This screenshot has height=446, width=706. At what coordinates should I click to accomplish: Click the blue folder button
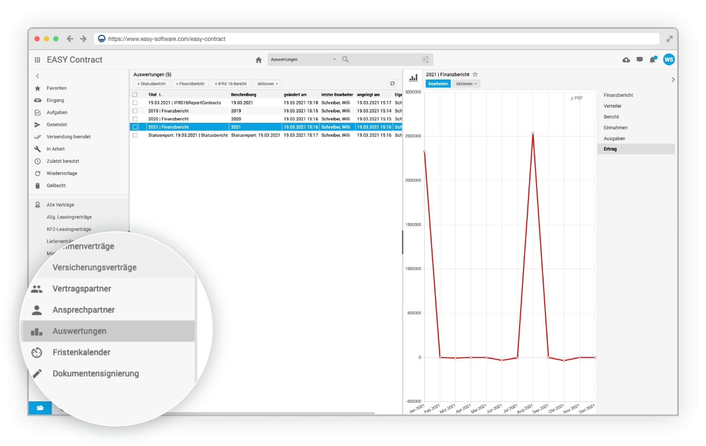click(x=40, y=408)
